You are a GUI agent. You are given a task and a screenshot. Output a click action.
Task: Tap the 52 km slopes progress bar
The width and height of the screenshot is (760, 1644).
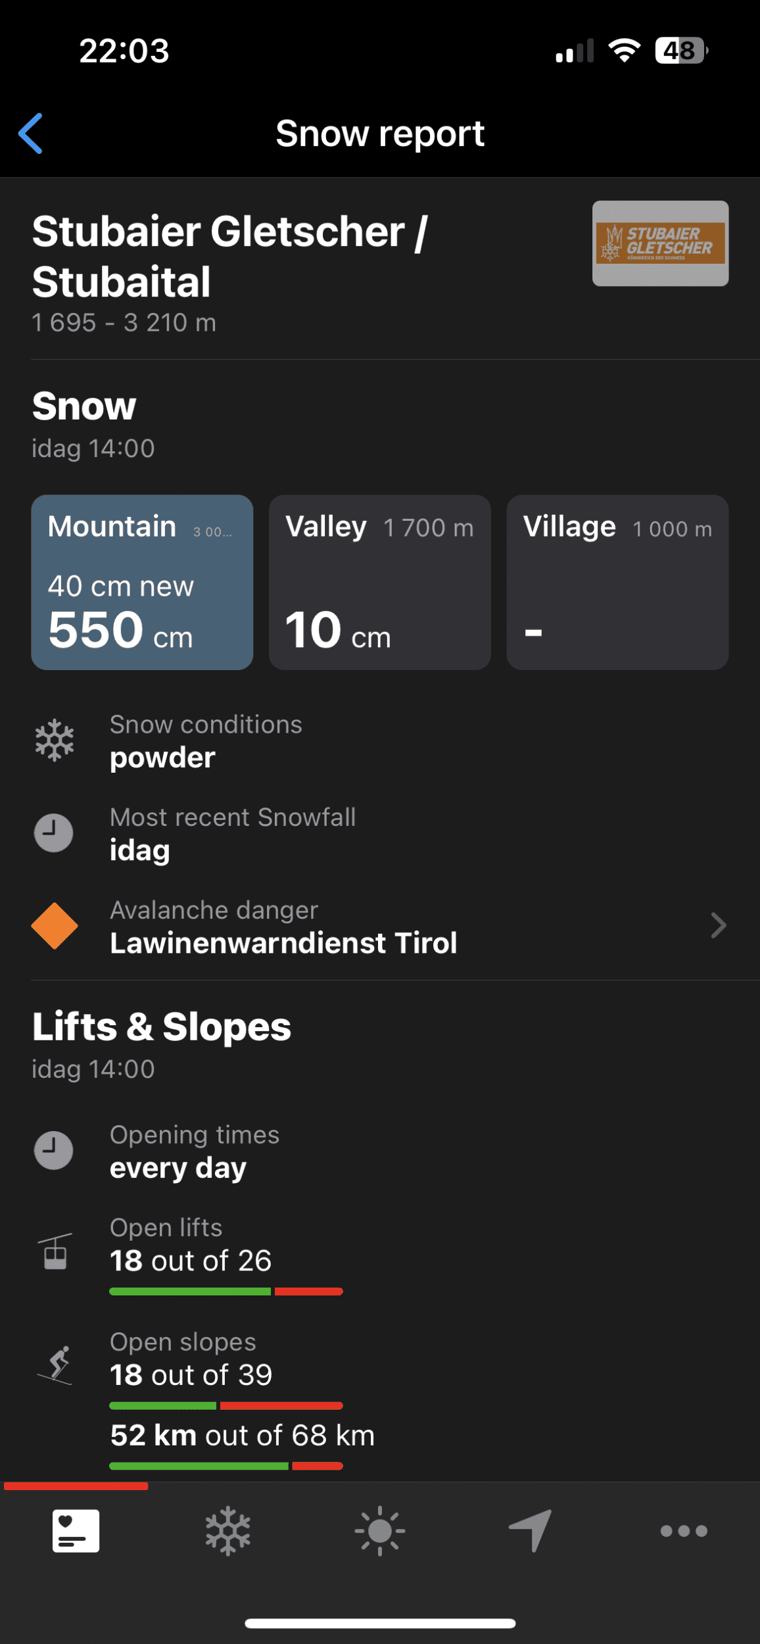pos(226,1466)
